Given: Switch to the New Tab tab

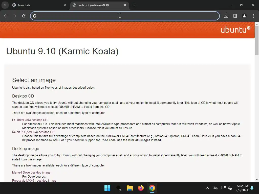Looking at the screenshot, I should click(39, 5).
